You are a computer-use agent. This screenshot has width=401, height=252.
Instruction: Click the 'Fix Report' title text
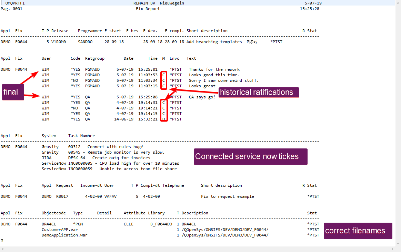click(148, 9)
